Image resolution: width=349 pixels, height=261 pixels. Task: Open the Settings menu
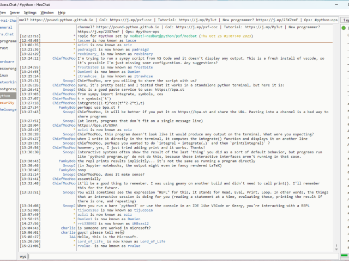30,12
